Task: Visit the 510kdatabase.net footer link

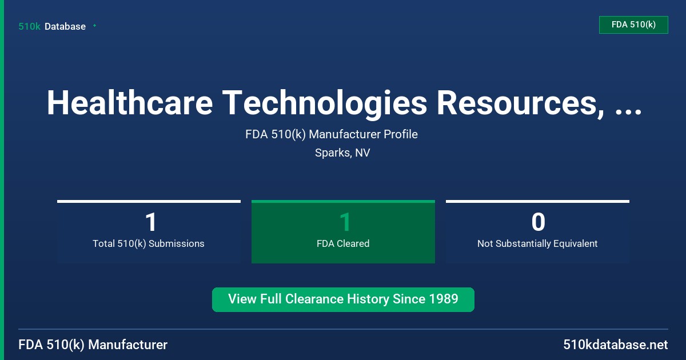Action: (615, 345)
